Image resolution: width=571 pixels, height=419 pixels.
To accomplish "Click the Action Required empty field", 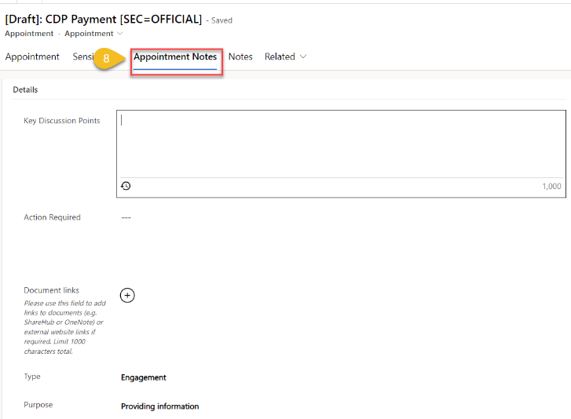I will [126, 217].
